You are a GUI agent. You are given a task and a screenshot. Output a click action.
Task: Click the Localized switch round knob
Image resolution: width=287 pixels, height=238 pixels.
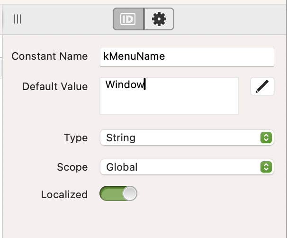(x=130, y=193)
